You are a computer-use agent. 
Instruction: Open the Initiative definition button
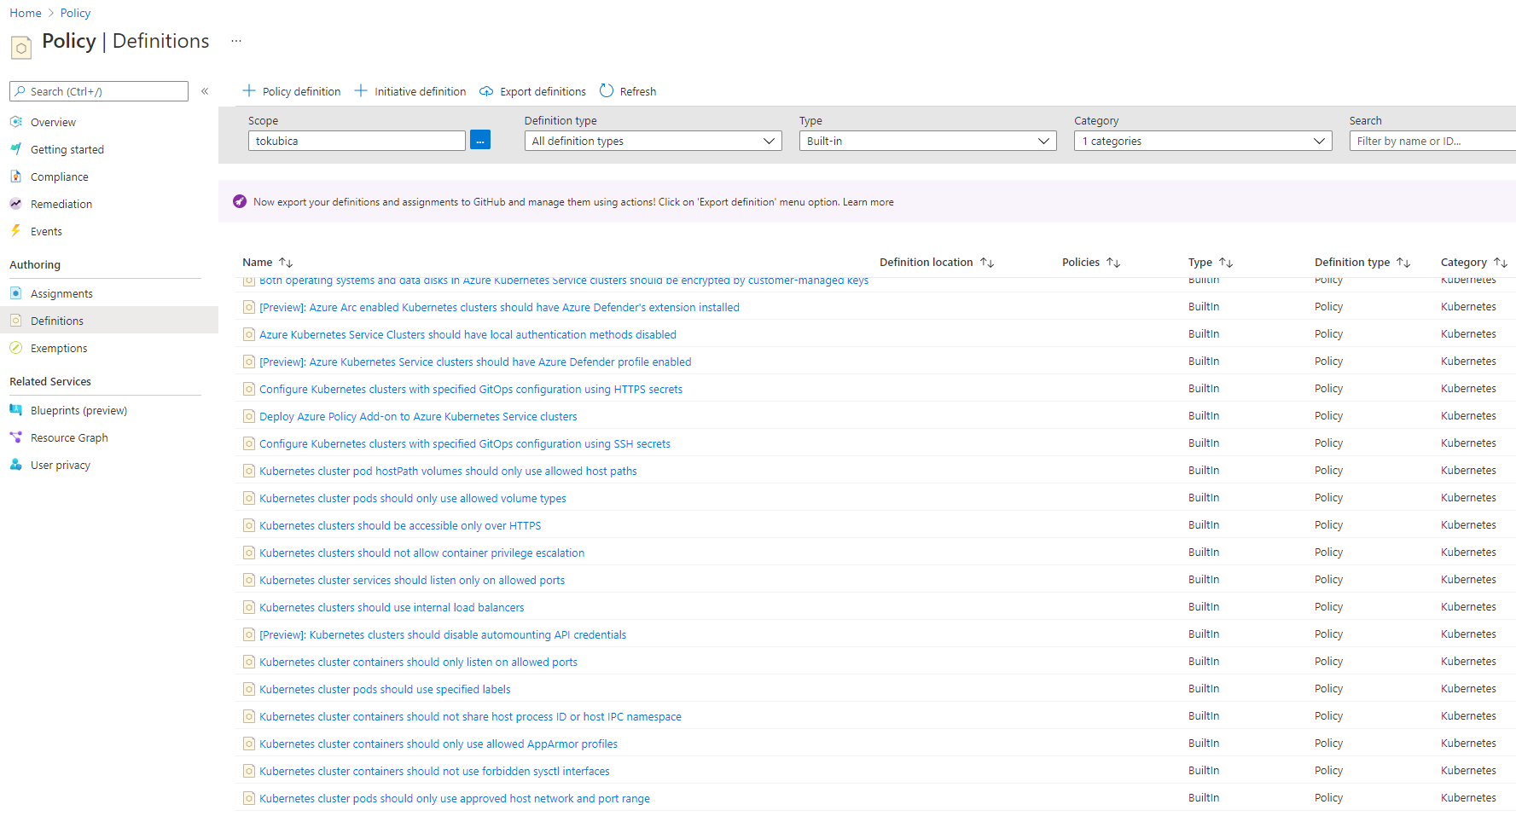click(x=410, y=91)
